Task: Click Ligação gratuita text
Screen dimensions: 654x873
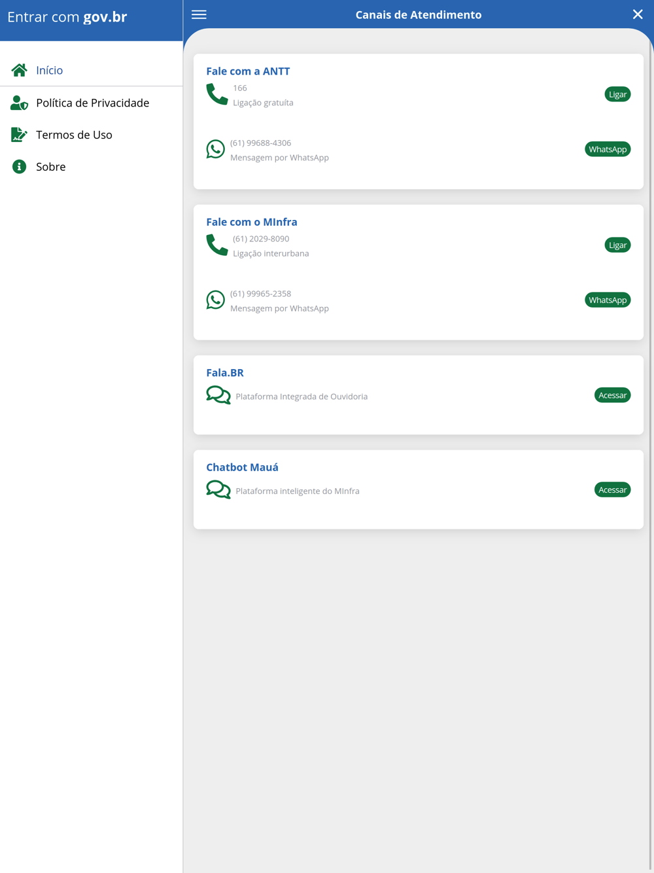Action: point(263,103)
